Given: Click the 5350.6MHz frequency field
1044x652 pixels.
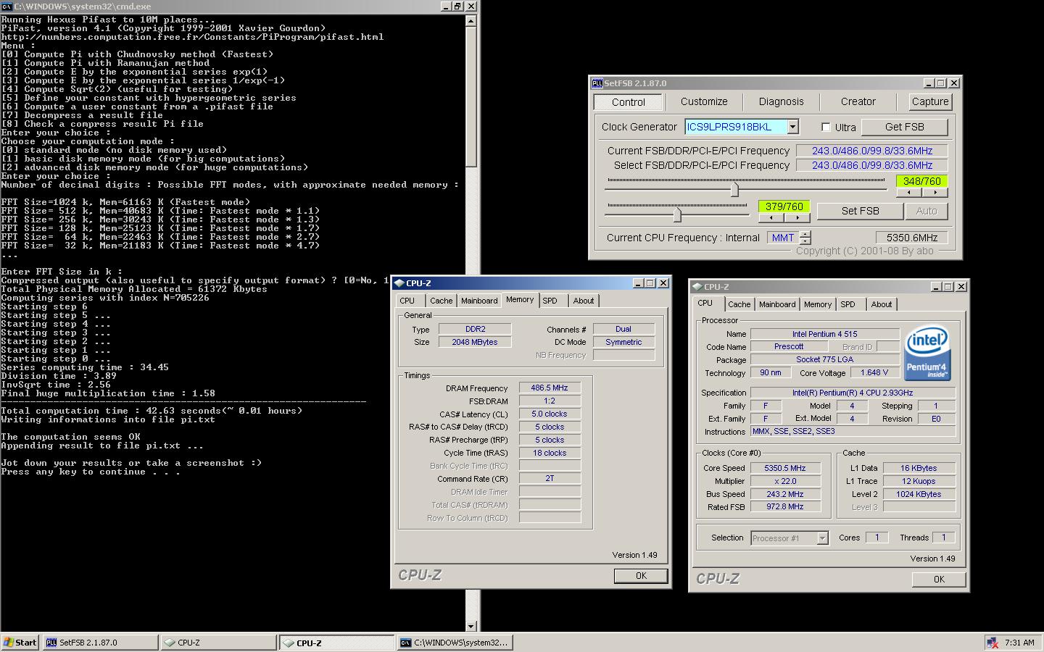Looking at the screenshot, I should click(912, 238).
